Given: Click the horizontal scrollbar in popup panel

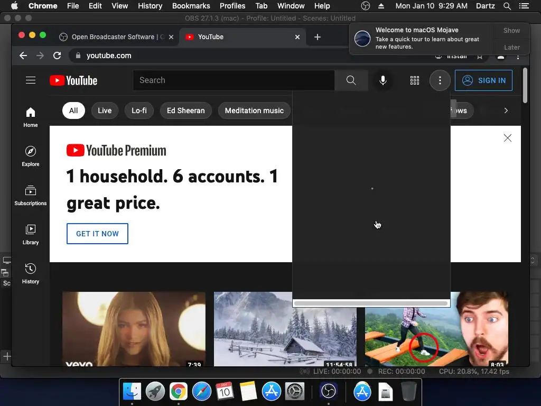Looking at the screenshot, I should click(371, 303).
